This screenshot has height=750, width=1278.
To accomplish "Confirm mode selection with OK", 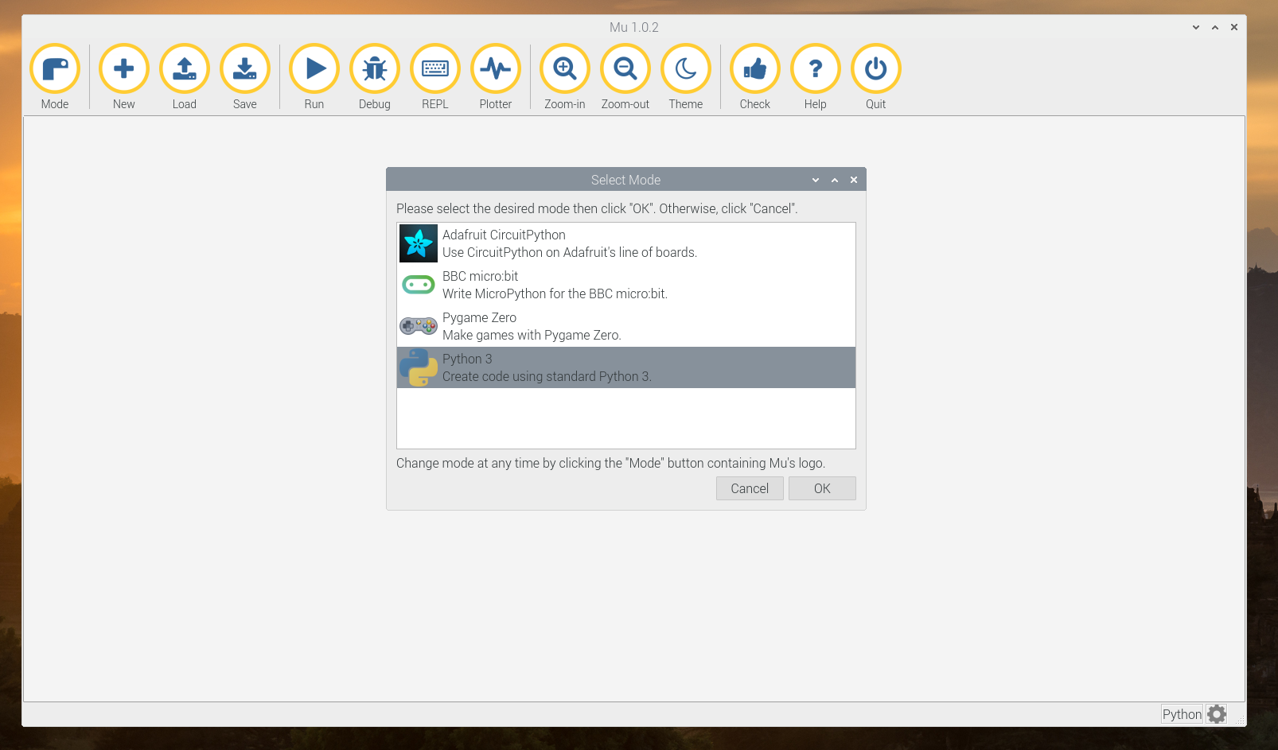I will click(821, 488).
